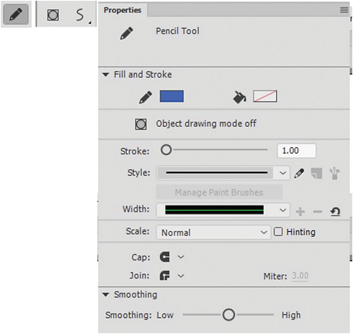Enable the Hinting checkbox
Image resolution: width=353 pixels, height=334 pixels.
pos(278,232)
